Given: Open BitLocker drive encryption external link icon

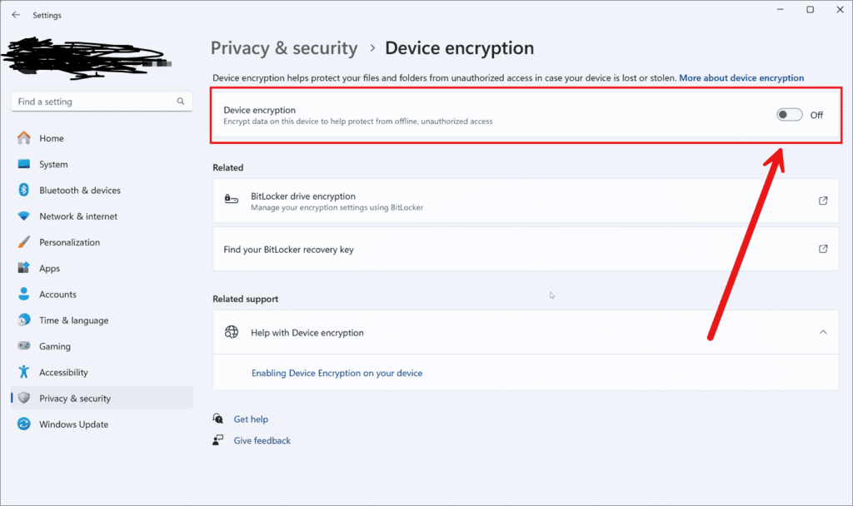Looking at the screenshot, I should click(x=823, y=201).
